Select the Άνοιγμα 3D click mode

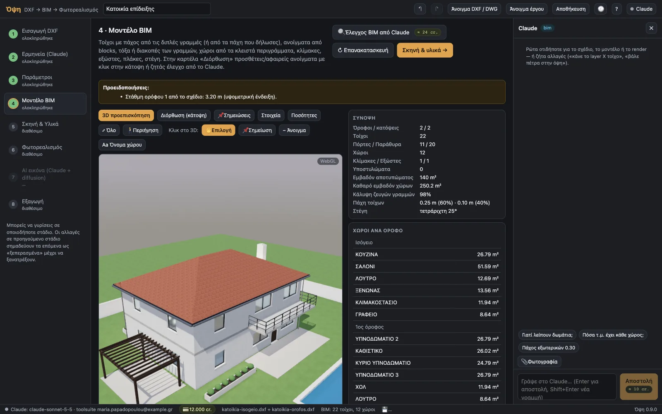coord(294,130)
